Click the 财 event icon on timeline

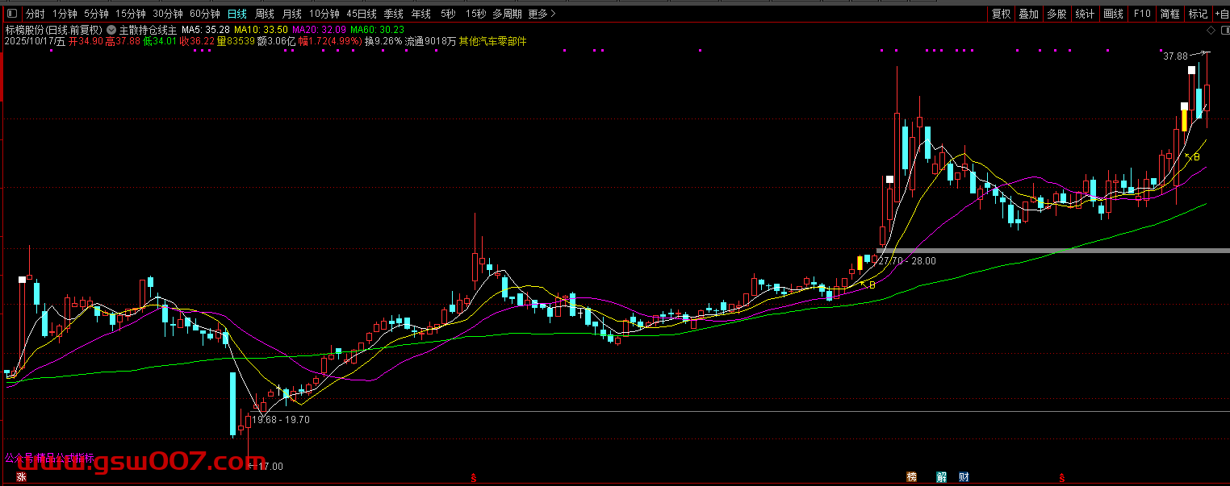964,477
